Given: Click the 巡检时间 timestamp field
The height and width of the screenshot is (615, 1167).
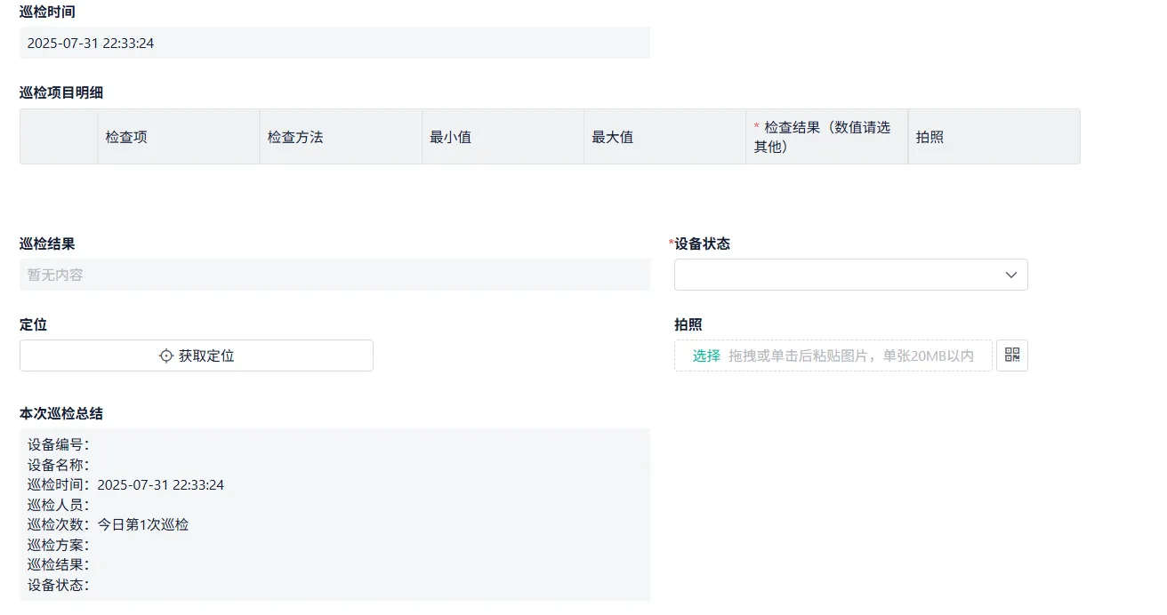Looking at the screenshot, I should coord(334,43).
